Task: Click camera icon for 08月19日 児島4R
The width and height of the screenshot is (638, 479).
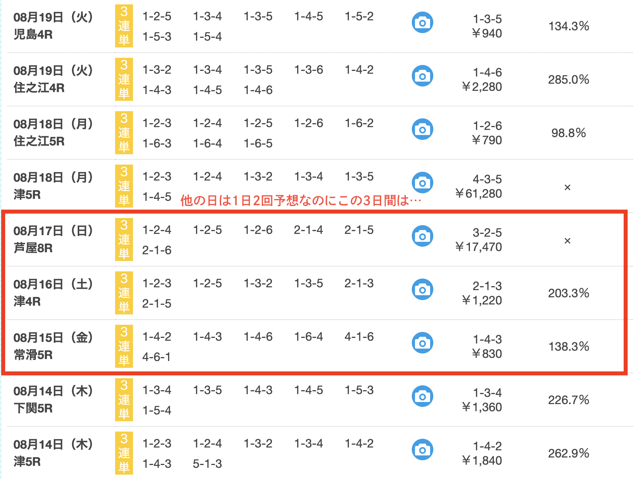Action: (422, 23)
